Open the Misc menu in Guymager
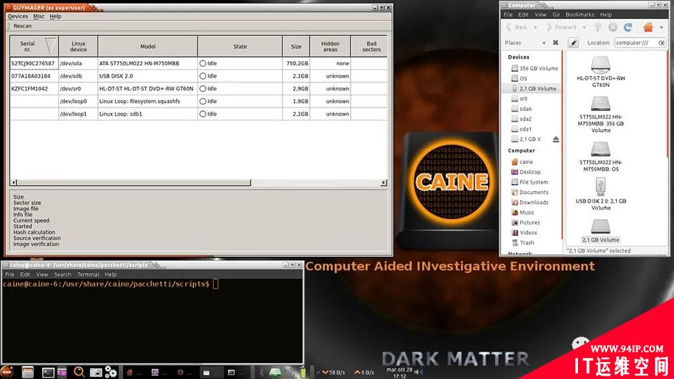The height and width of the screenshot is (379, 674). click(39, 16)
